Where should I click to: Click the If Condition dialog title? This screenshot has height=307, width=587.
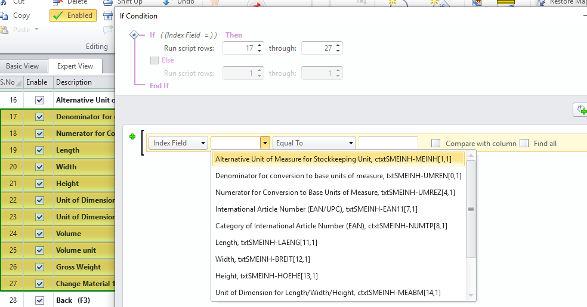pyautogui.click(x=138, y=16)
